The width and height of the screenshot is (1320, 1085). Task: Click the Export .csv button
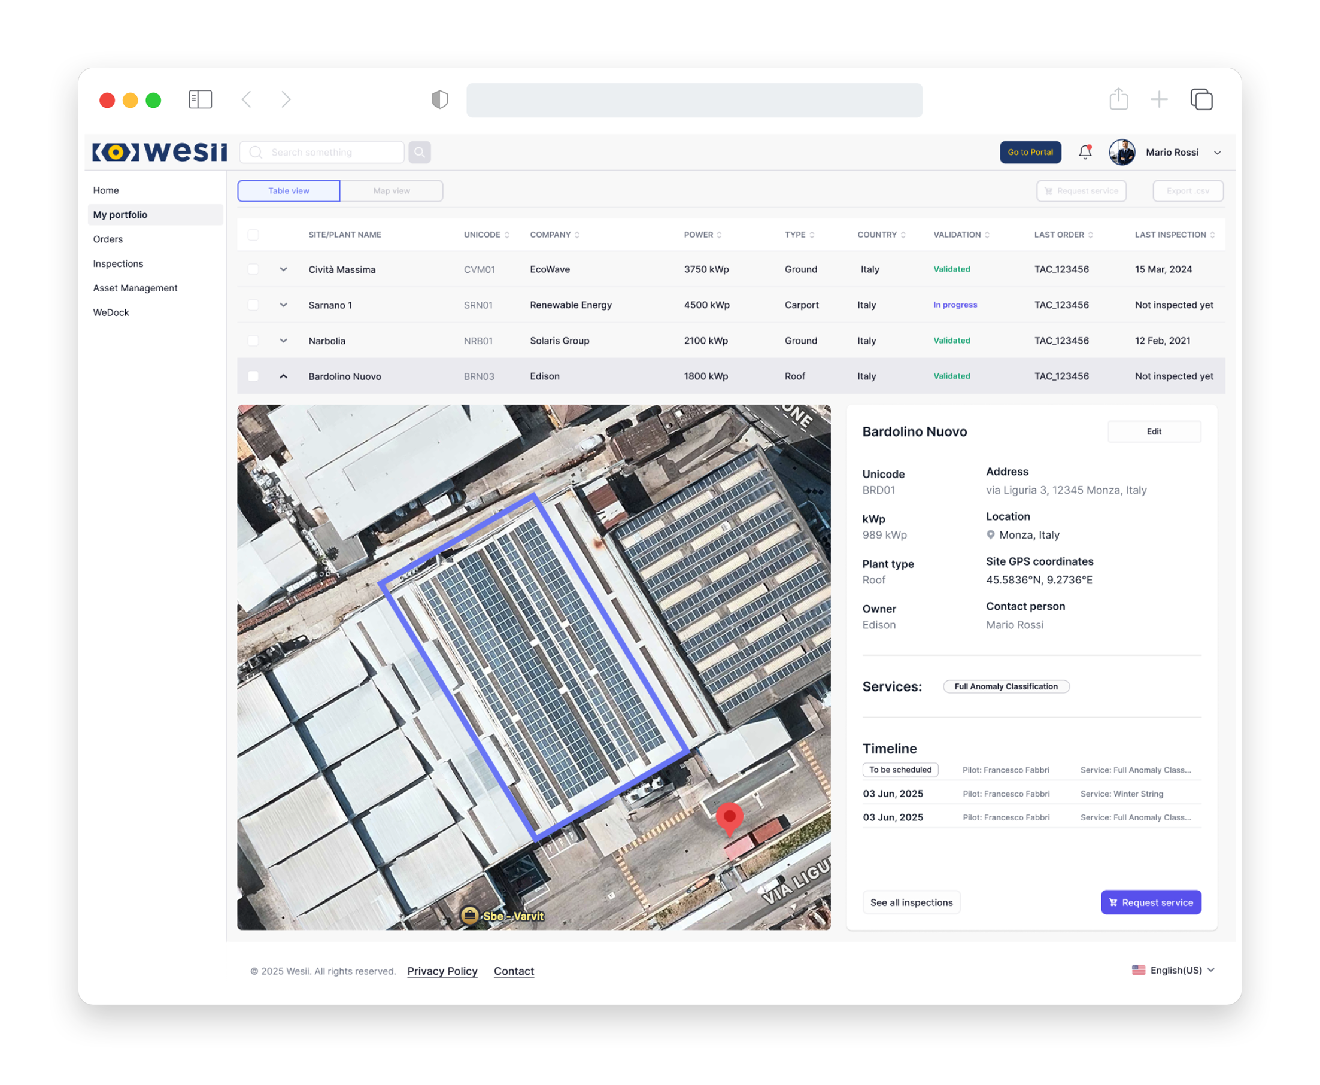[x=1188, y=191]
